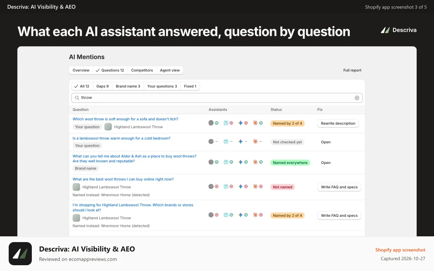
Task: Click the Rewrite description button
Action: pyautogui.click(x=338, y=123)
